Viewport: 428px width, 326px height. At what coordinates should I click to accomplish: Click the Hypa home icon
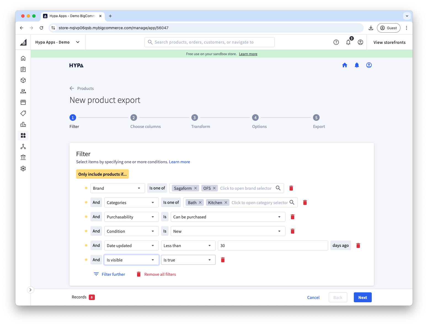click(344, 65)
